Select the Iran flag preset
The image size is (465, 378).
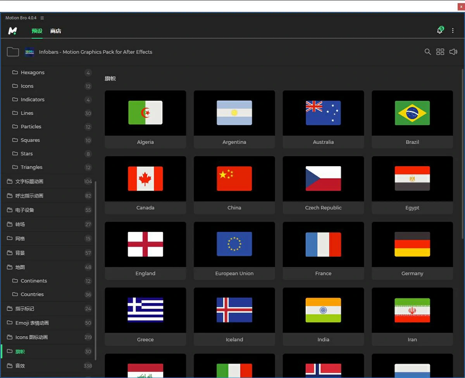coord(412,316)
